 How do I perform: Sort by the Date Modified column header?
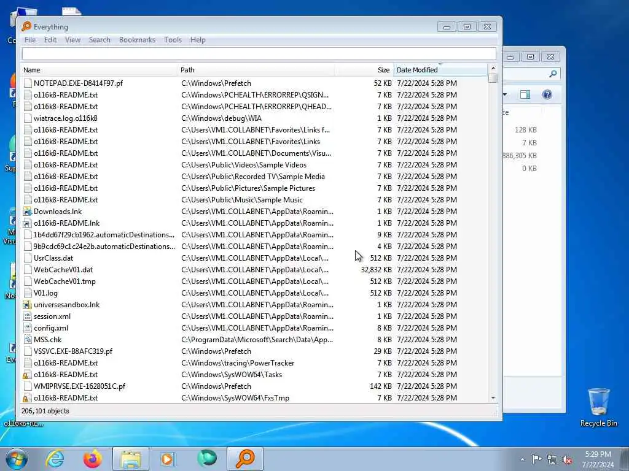pos(440,70)
